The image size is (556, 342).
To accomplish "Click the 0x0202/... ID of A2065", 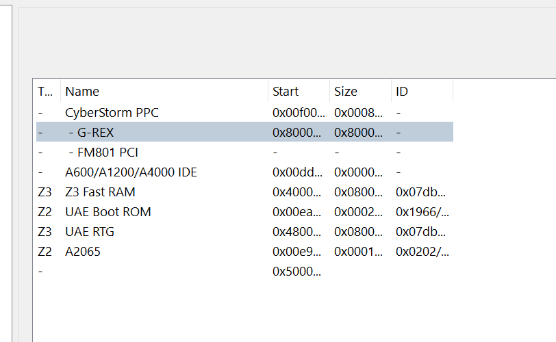I will coord(422,252).
